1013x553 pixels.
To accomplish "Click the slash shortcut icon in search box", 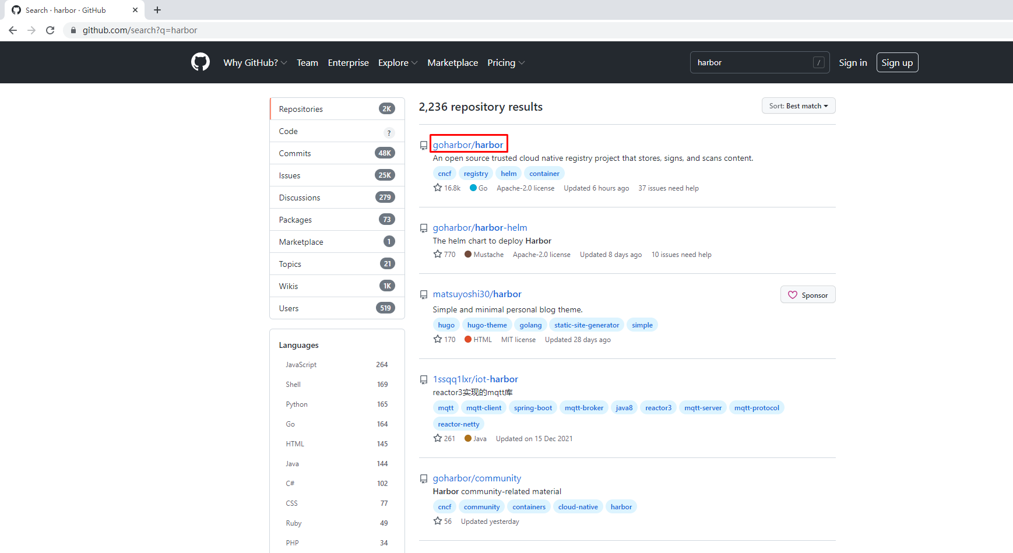I will click(x=818, y=62).
